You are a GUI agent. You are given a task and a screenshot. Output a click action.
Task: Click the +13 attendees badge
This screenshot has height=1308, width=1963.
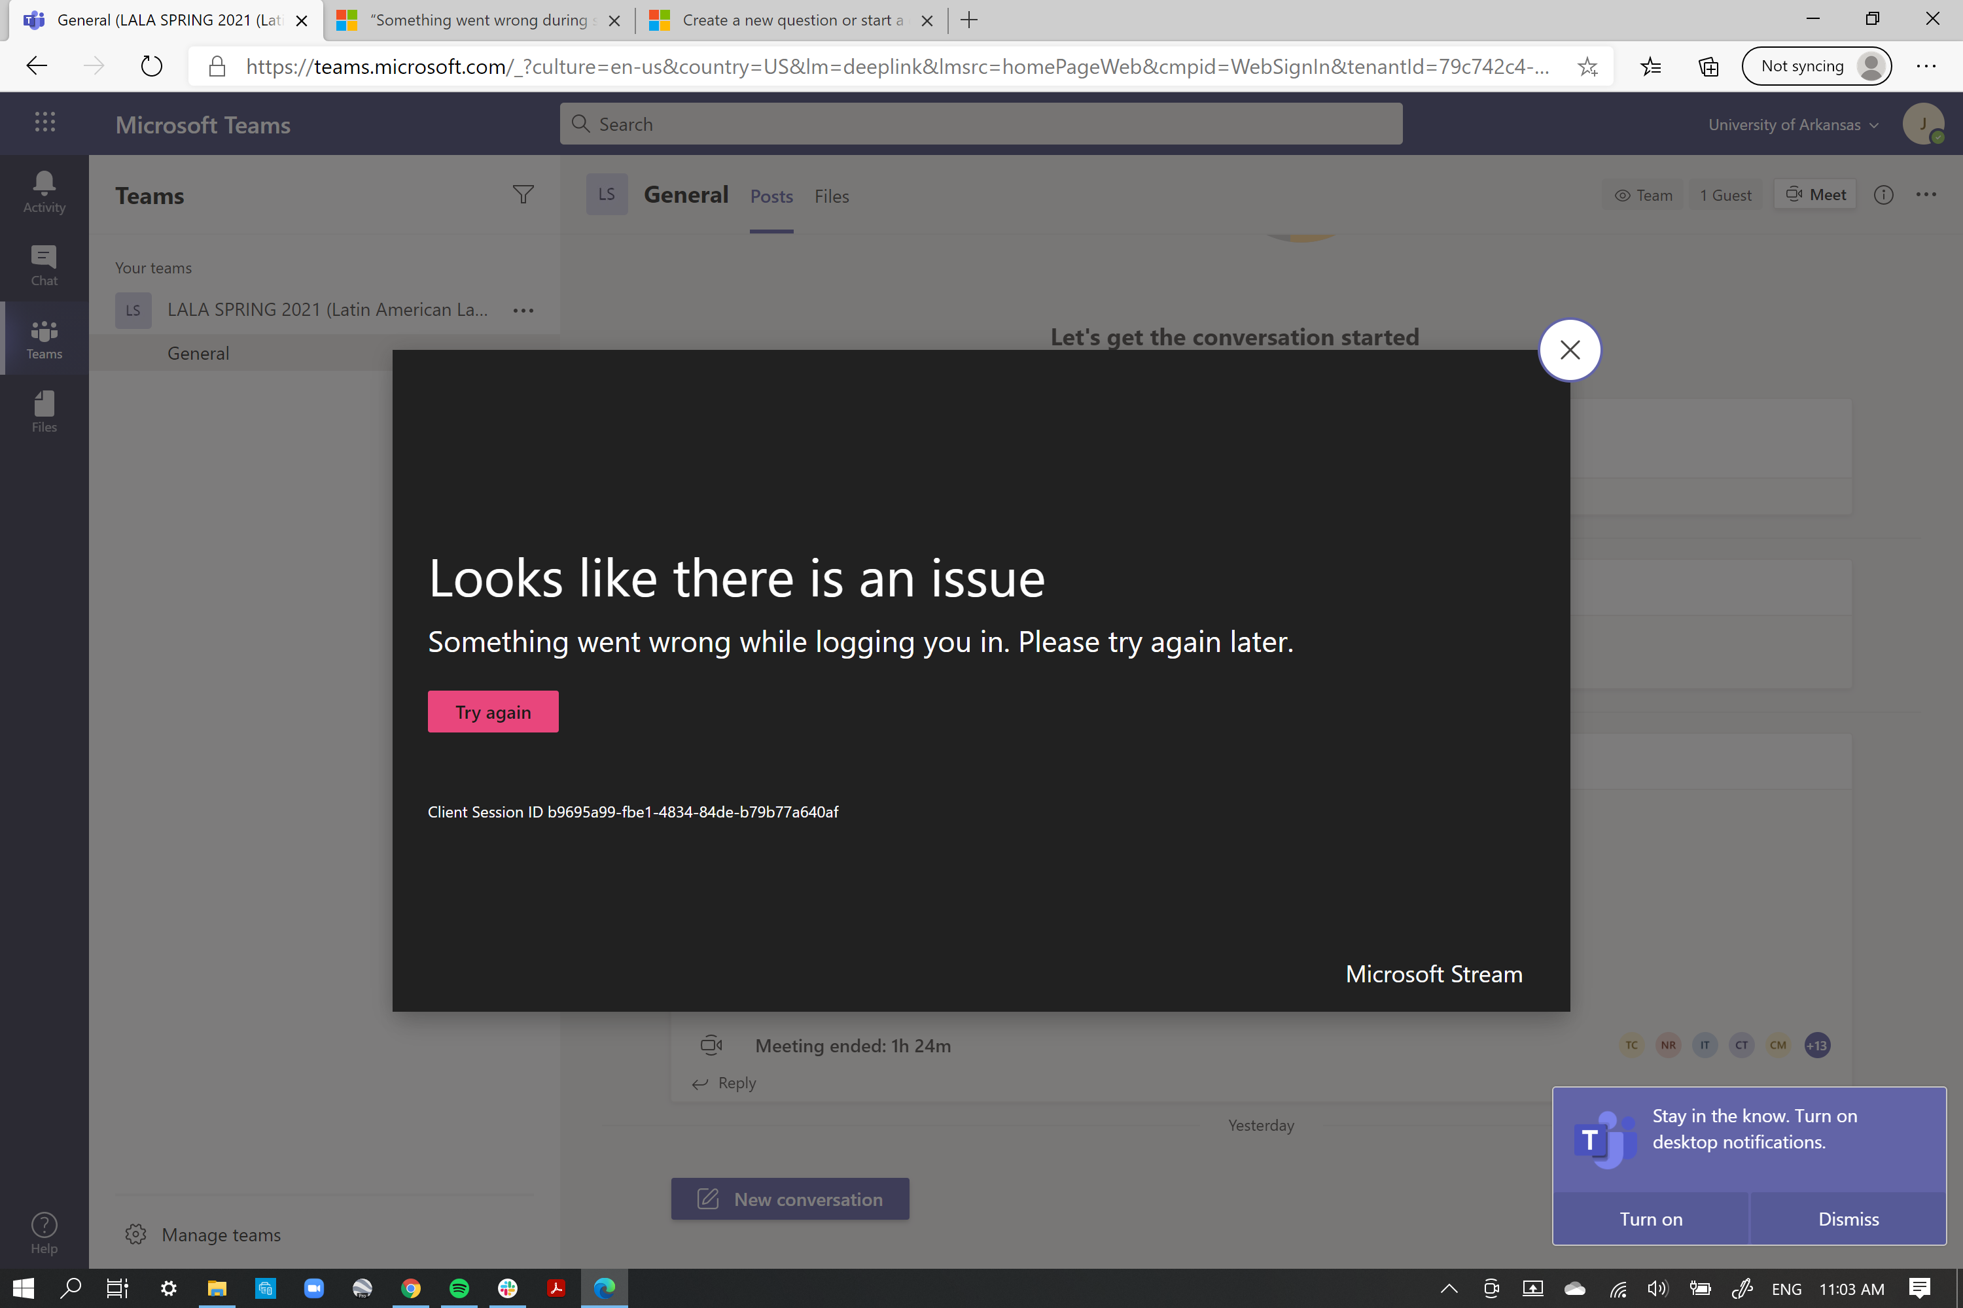coord(1817,1045)
